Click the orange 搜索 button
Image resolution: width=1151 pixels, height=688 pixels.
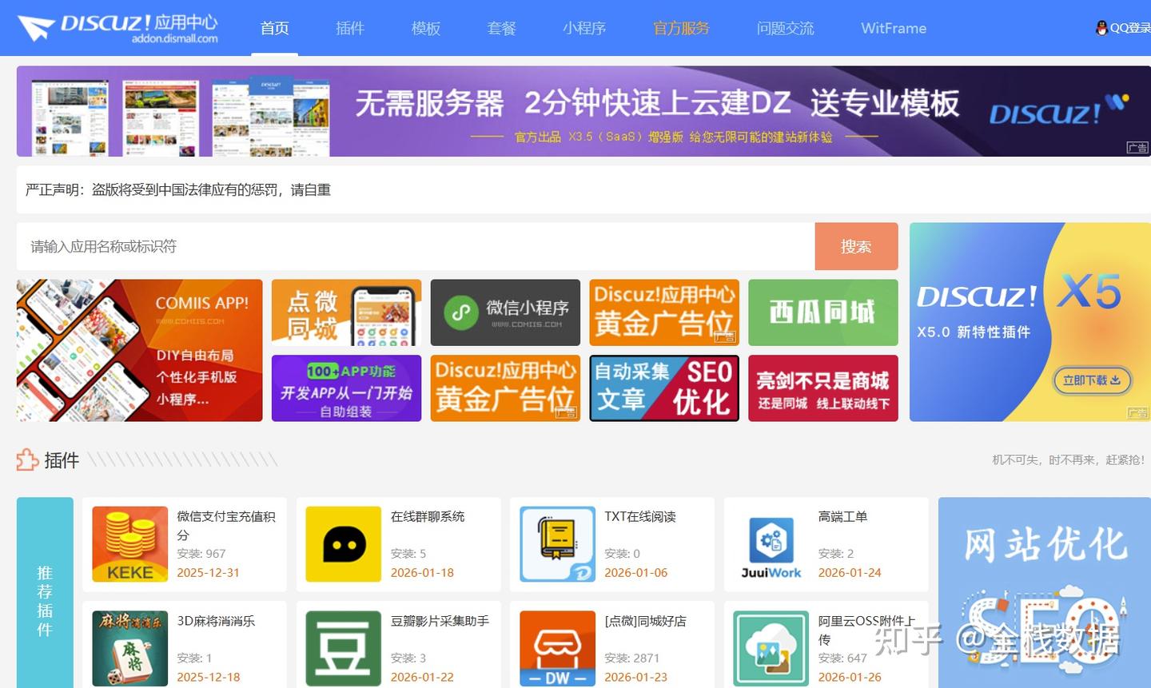(x=856, y=246)
